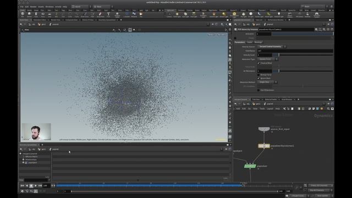Open Tools menu in network editor
The width and height of the screenshot is (352, 198).
[x=262, y=109]
